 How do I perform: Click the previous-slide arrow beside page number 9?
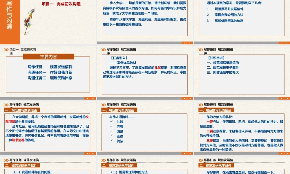pos(184,153)
